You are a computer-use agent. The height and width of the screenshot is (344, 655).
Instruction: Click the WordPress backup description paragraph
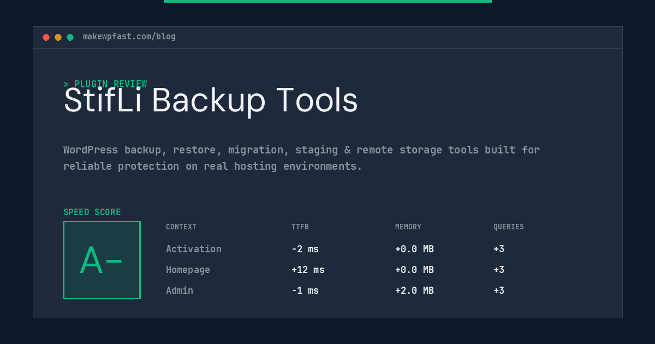(x=301, y=158)
